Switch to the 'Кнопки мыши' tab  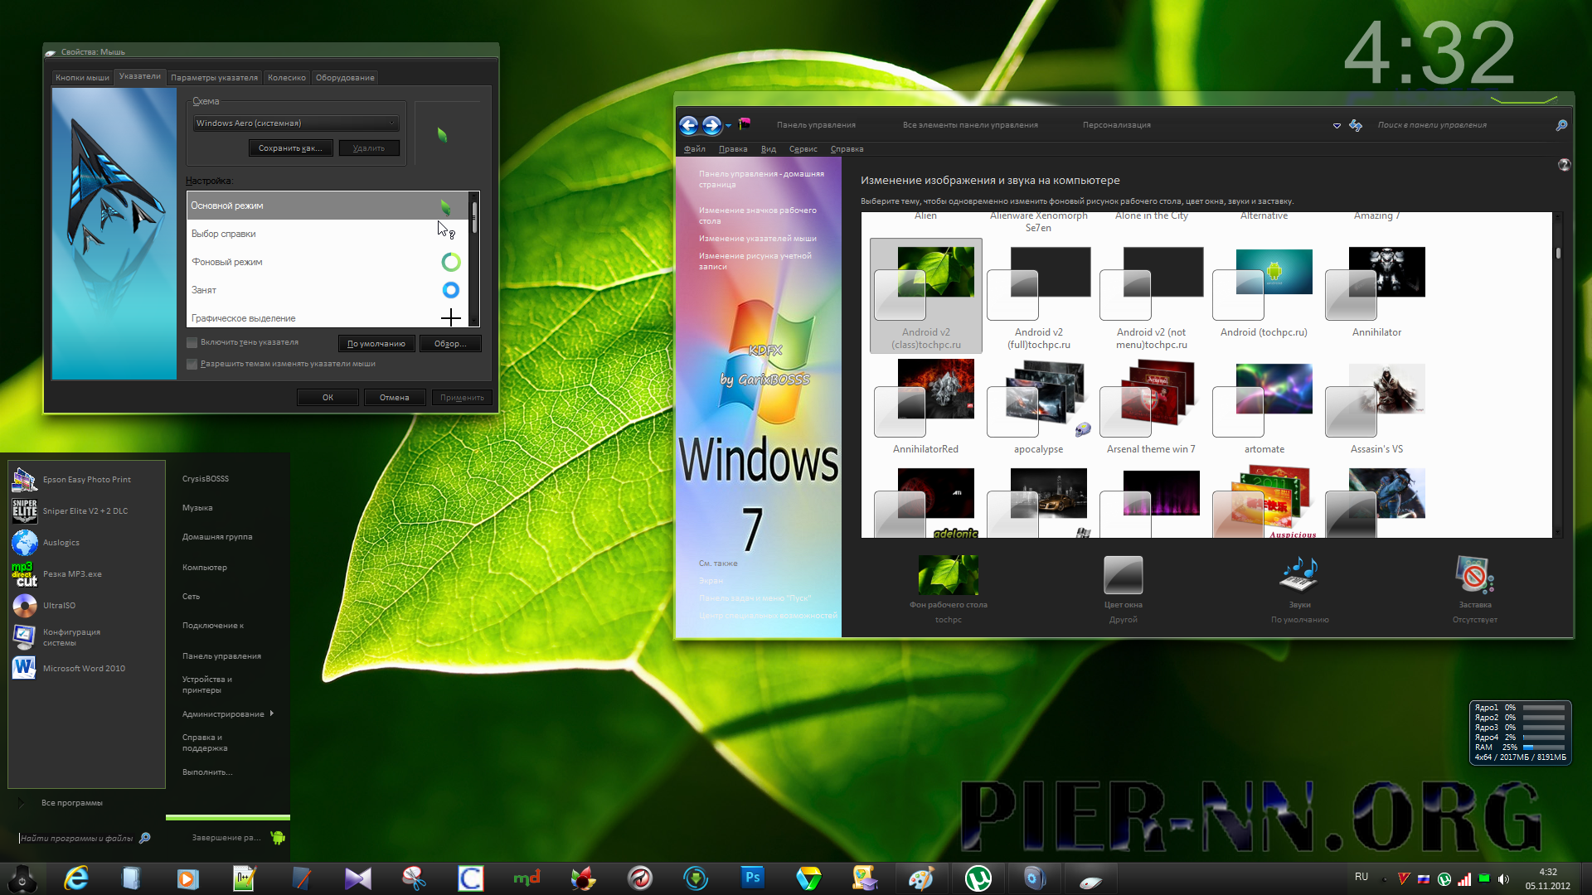click(x=82, y=77)
